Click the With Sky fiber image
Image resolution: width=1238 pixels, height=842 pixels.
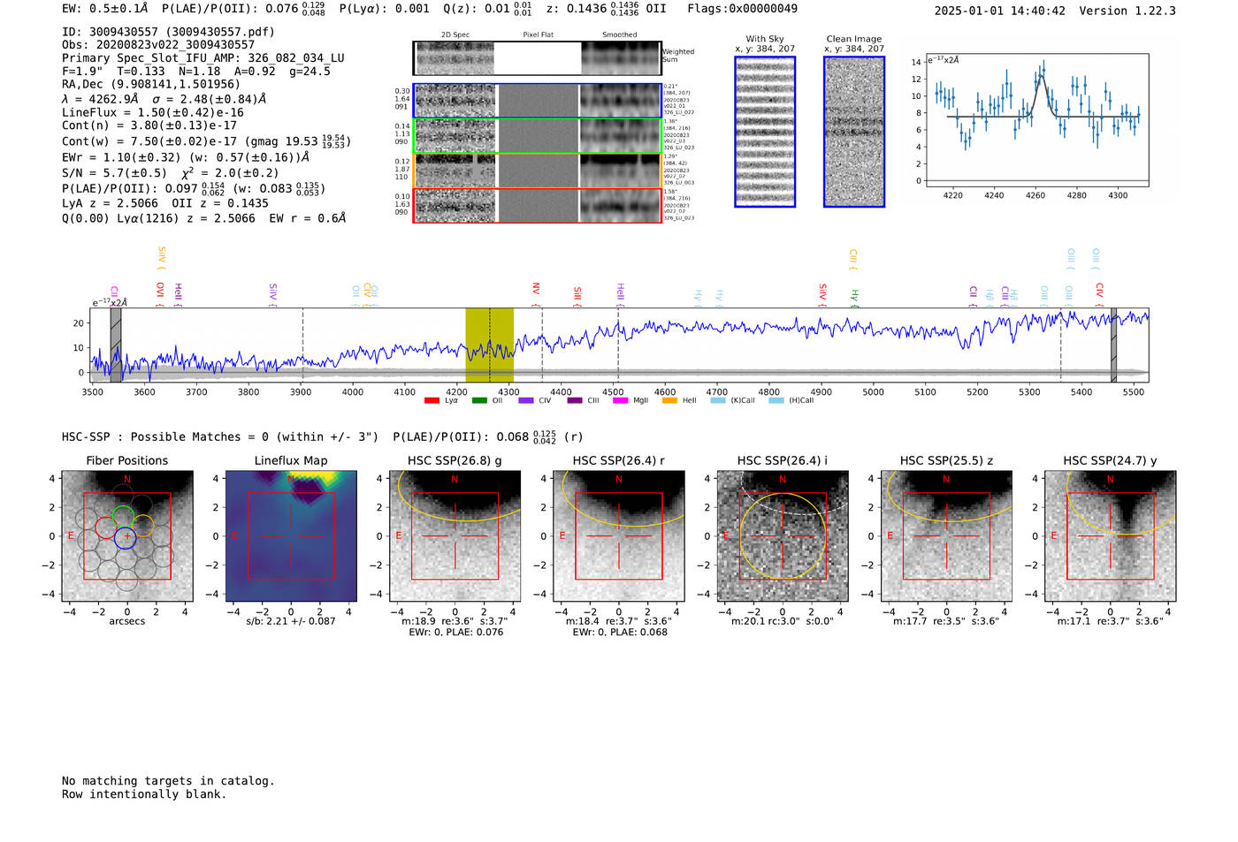(765, 132)
